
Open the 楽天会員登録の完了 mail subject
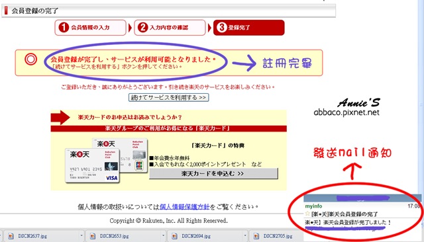[344, 214]
